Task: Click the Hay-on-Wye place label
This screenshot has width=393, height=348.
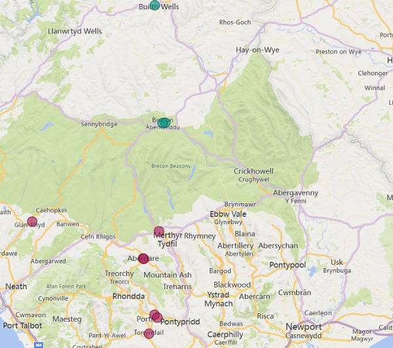Action: point(257,50)
